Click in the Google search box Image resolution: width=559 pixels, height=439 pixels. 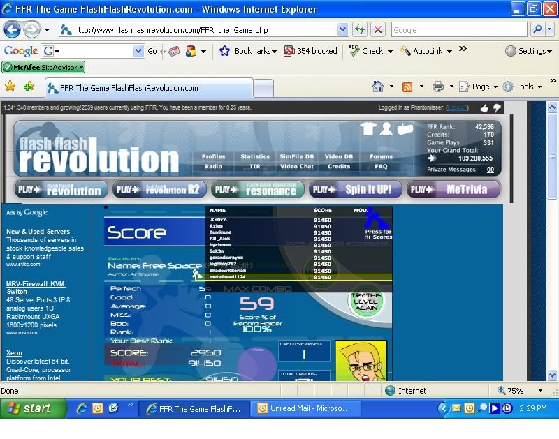(458, 30)
